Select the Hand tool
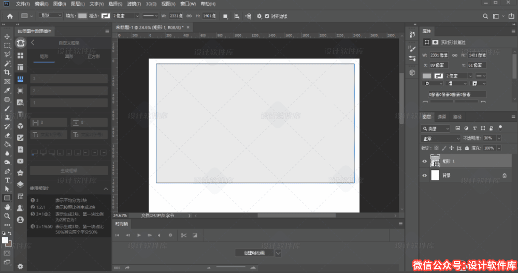518x273 pixels. click(x=7, y=207)
